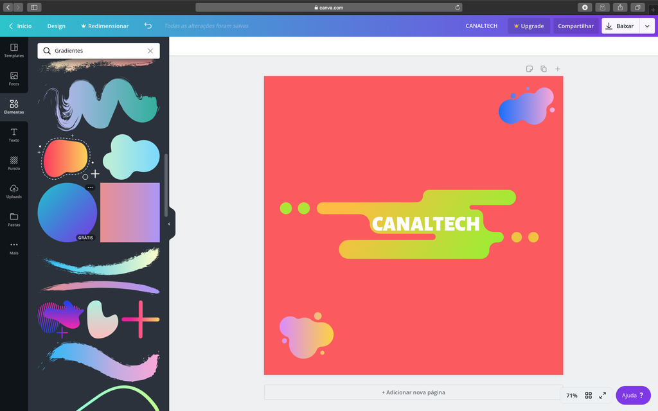Image resolution: width=658 pixels, height=411 pixels.
Task: Enter fullscreen presentation mode
Action: (x=603, y=396)
